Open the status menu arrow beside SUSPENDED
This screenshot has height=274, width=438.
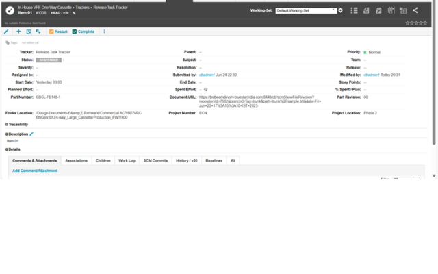(x=64, y=60)
